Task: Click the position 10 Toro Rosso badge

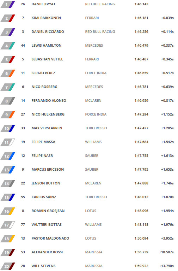Action: 8,128
